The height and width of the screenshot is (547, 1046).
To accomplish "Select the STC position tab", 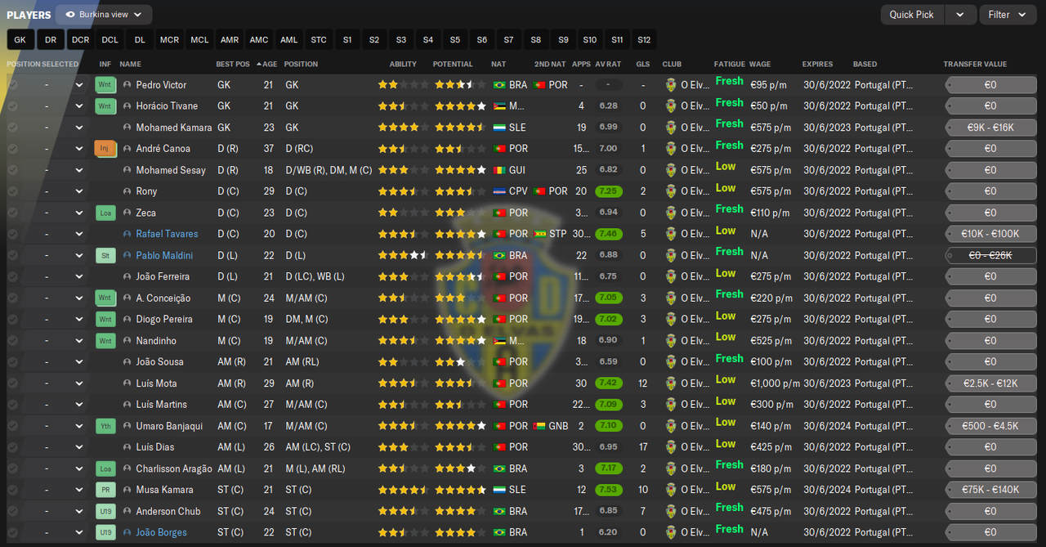I will click(319, 39).
